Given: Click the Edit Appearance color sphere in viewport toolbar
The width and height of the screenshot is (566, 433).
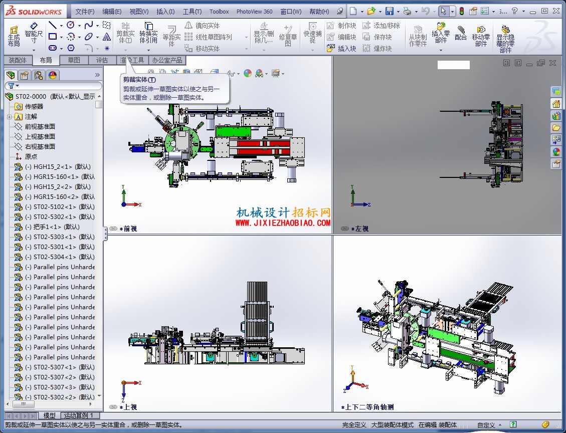Looking at the screenshot, I should click(x=247, y=73).
